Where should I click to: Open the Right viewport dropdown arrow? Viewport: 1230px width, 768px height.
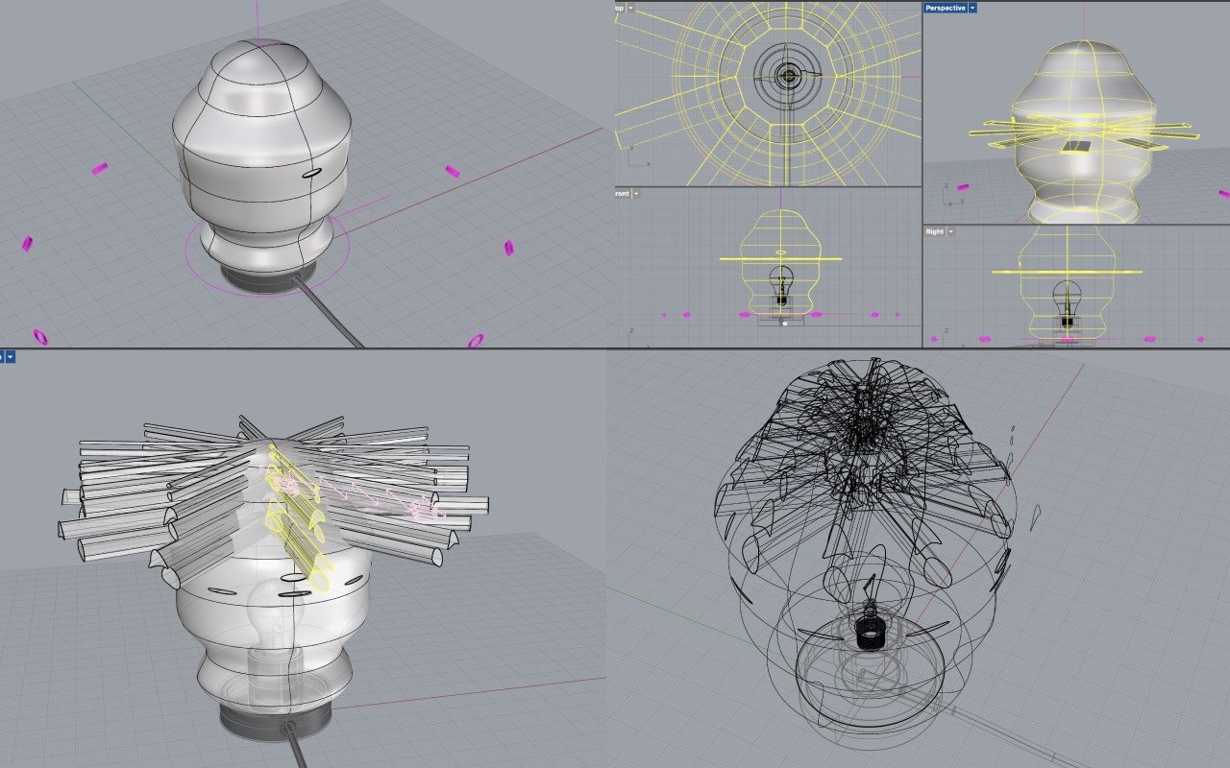click(950, 231)
